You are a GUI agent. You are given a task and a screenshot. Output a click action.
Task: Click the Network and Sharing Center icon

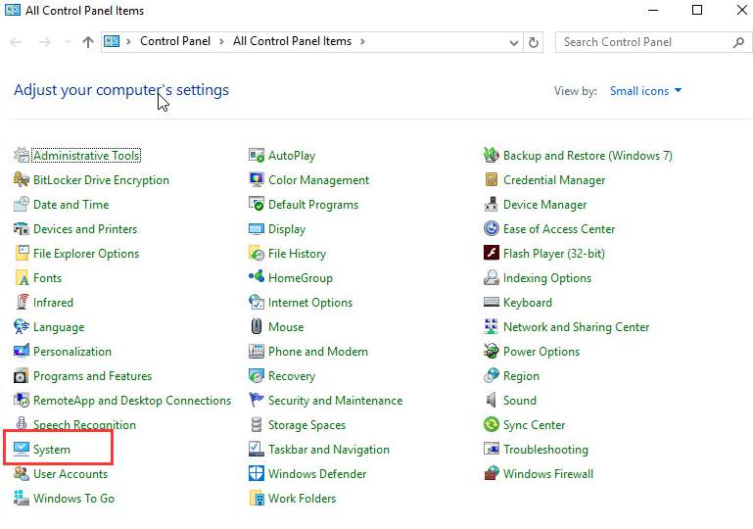pos(492,327)
